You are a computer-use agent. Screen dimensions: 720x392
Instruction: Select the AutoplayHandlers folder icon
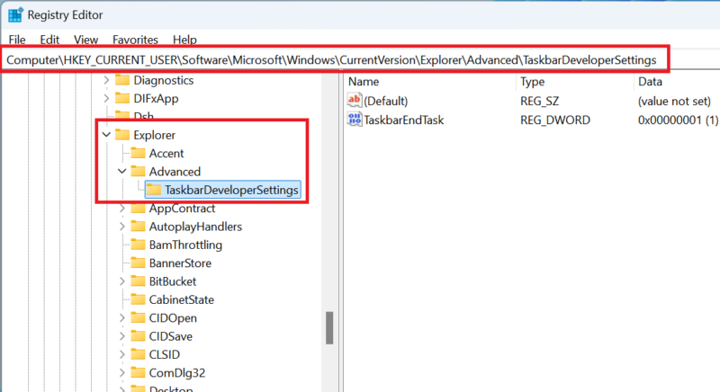click(x=138, y=227)
